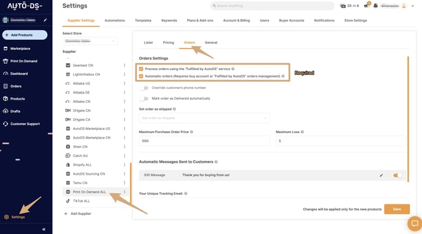Select the General sub-tab
The width and height of the screenshot is (422, 234).
pyautogui.click(x=211, y=43)
